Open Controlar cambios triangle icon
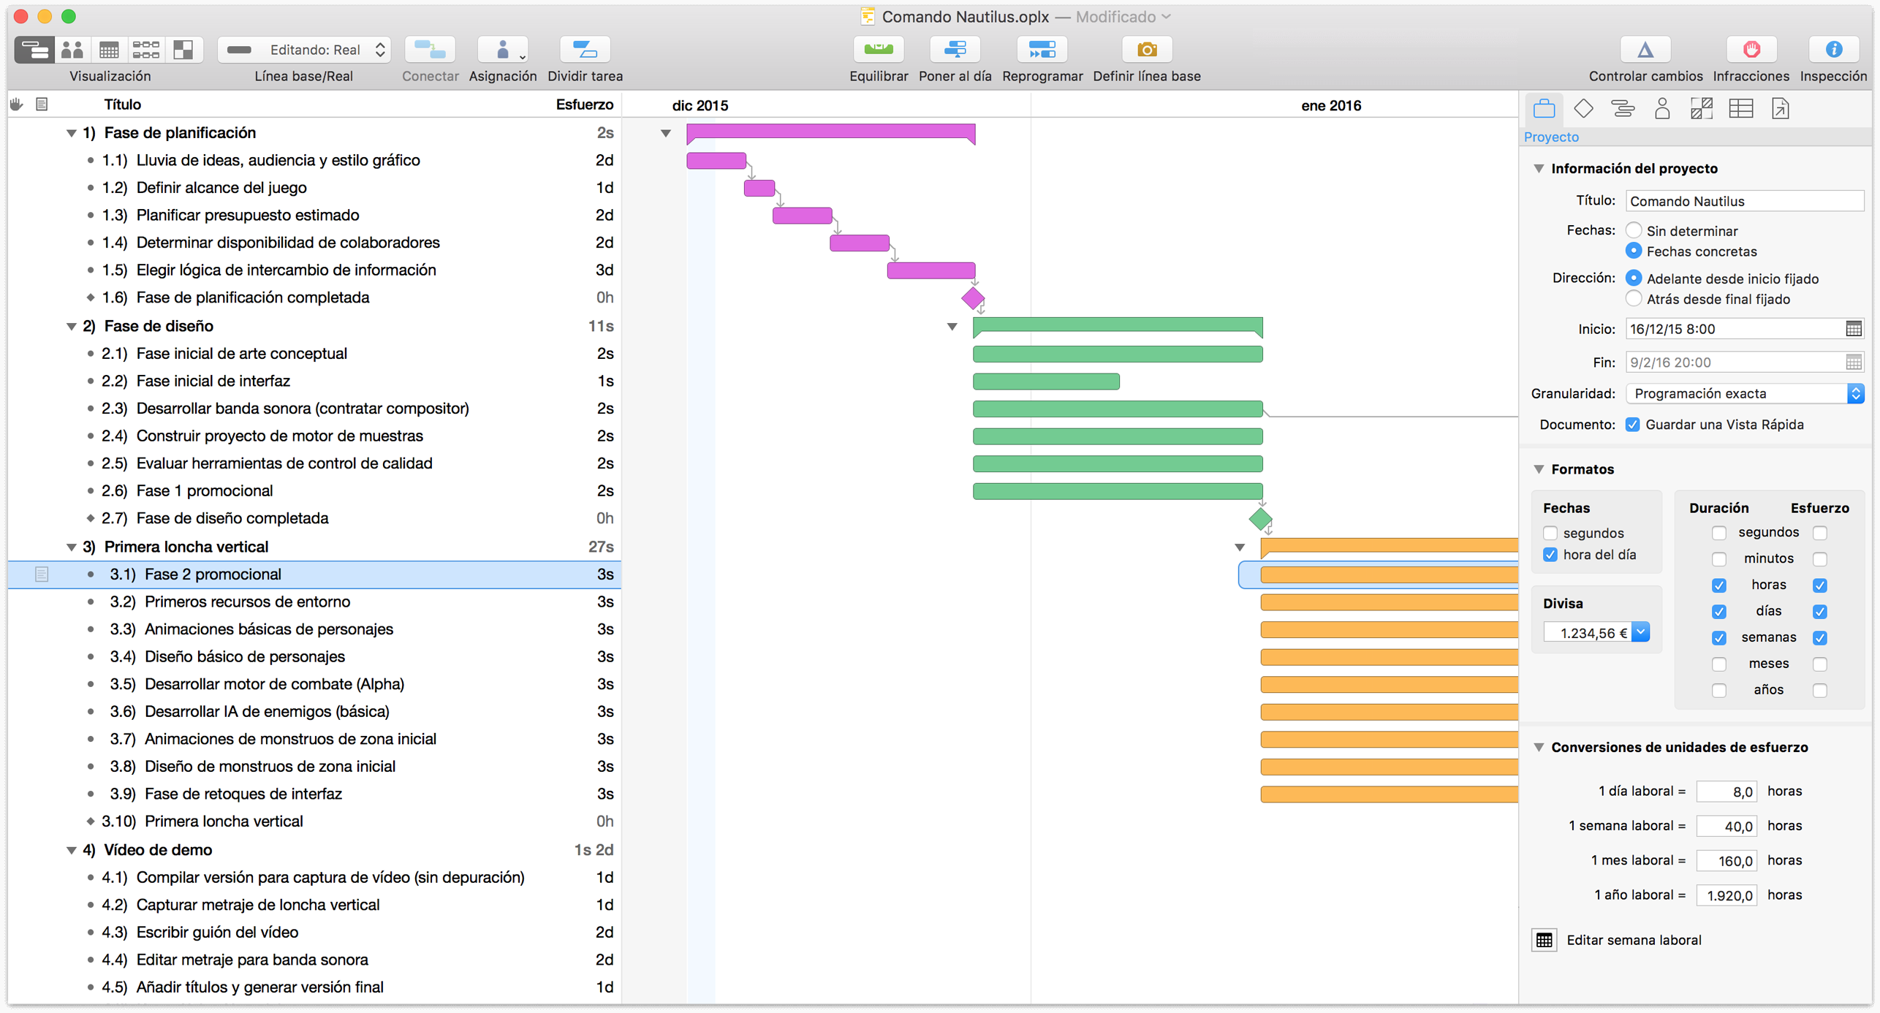Viewport: 1880px width, 1013px height. [x=1645, y=50]
